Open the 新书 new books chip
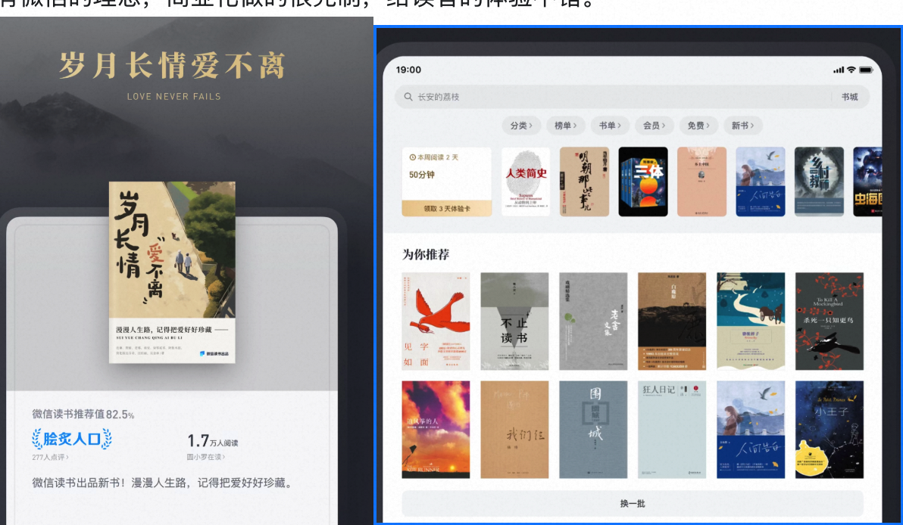The image size is (903, 525). 743,126
